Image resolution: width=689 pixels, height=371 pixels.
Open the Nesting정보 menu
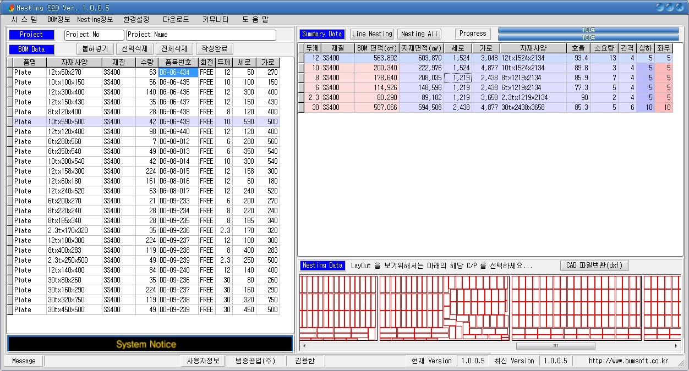click(95, 19)
